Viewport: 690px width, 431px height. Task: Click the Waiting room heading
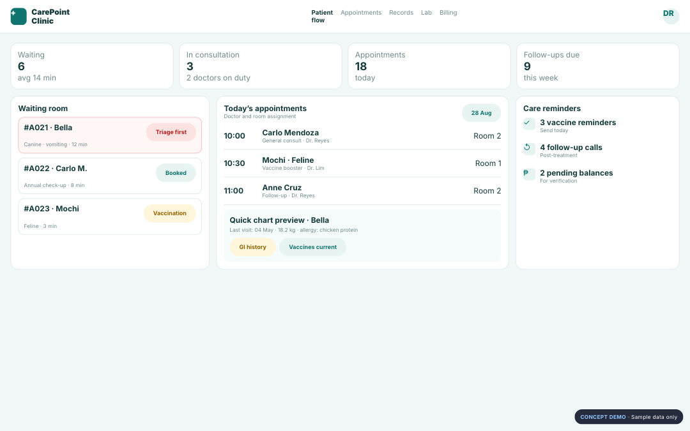43,109
